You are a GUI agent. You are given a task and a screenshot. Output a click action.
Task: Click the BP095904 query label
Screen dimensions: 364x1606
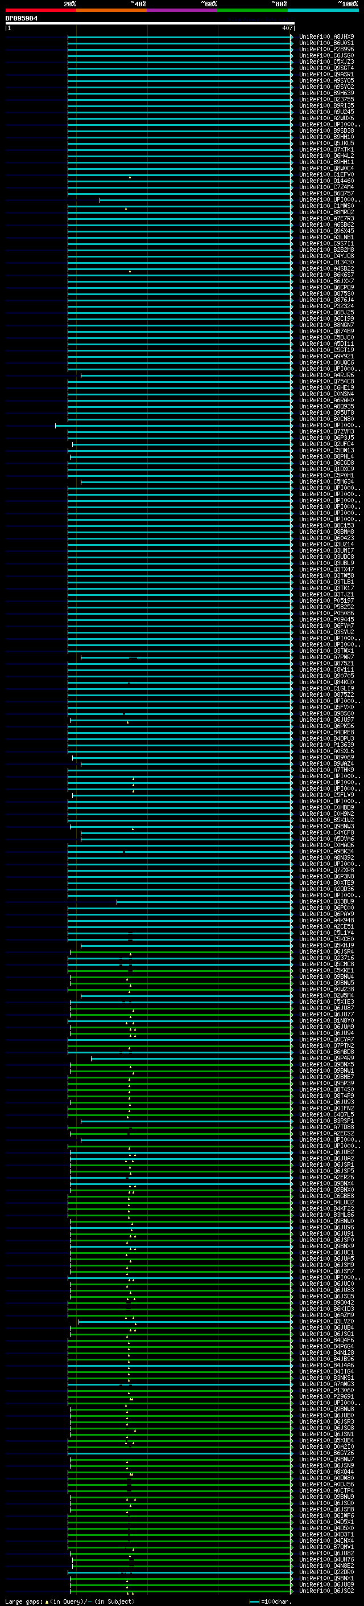21,18
